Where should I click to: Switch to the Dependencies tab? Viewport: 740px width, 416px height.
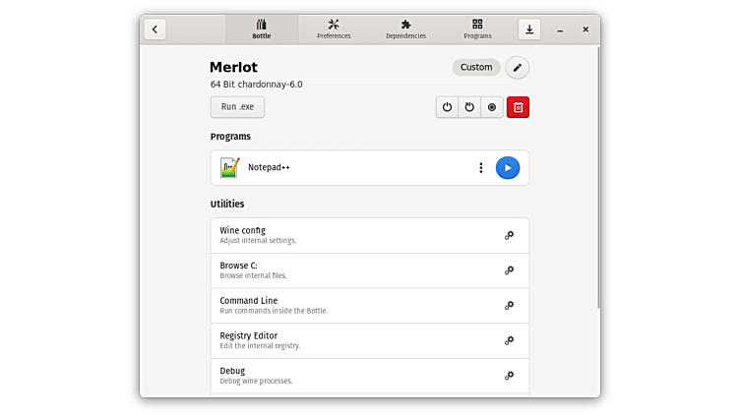(405, 30)
